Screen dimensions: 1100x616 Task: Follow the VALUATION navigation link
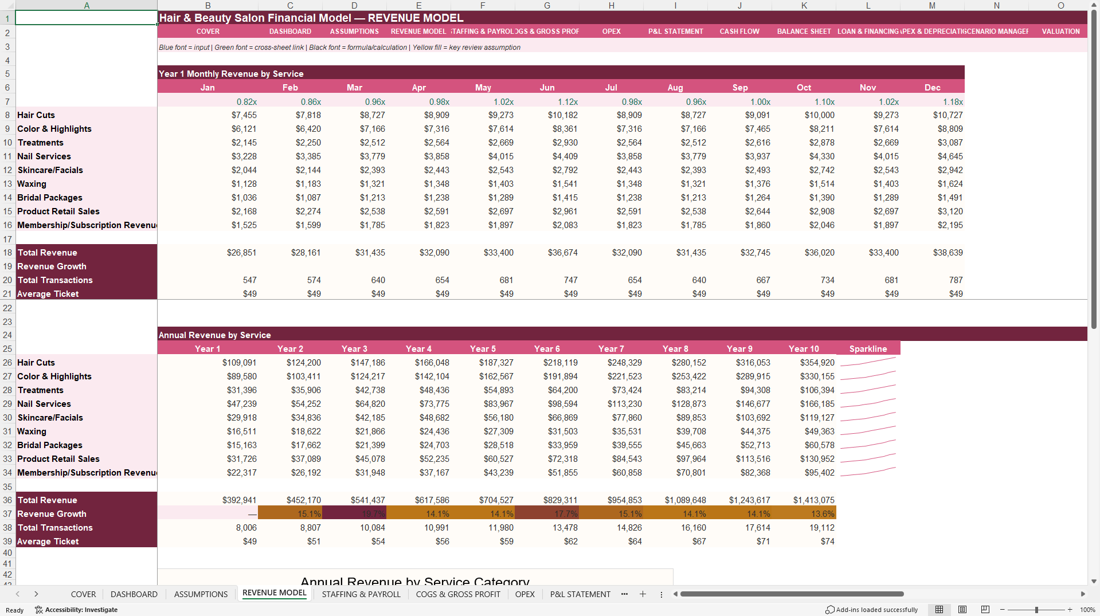1060,32
